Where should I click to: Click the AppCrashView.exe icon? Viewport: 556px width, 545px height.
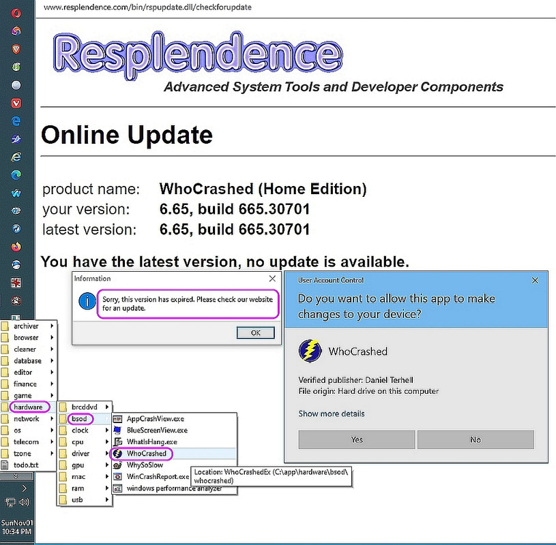pos(117,419)
